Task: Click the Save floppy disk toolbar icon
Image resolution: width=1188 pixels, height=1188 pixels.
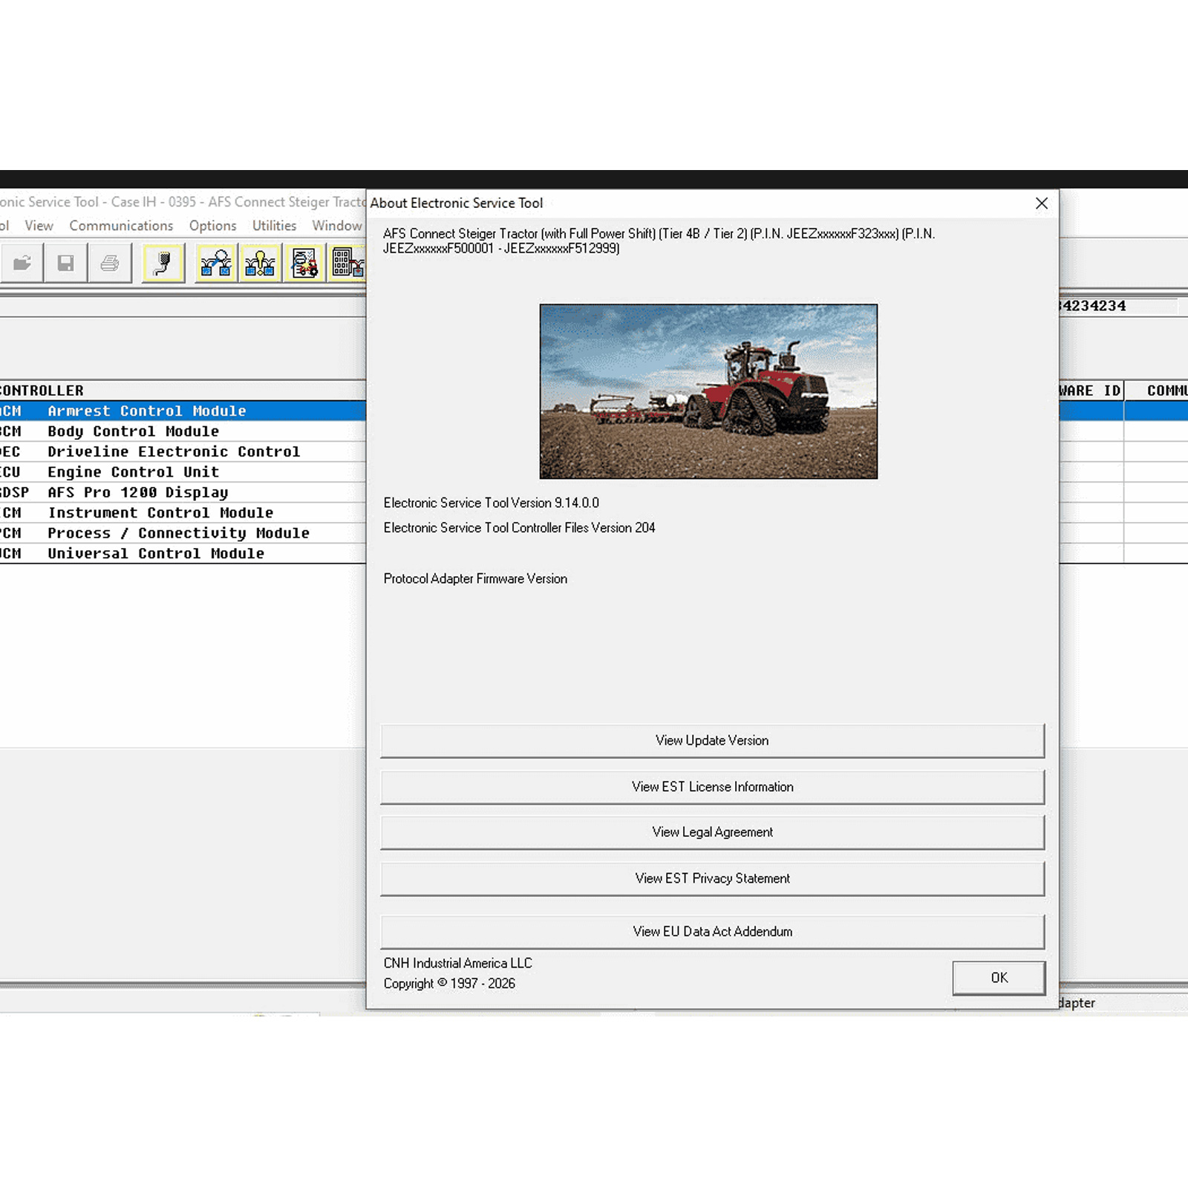Action: (66, 263)
